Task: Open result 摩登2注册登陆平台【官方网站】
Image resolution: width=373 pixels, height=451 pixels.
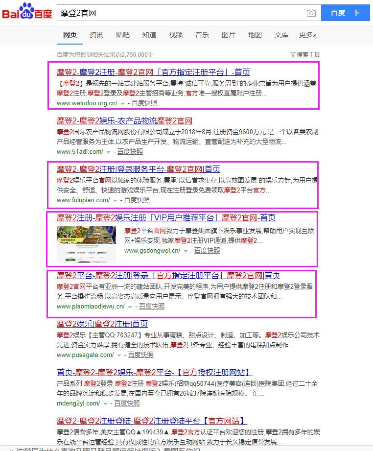Action: pyautogui.click(x=152, y=421)
